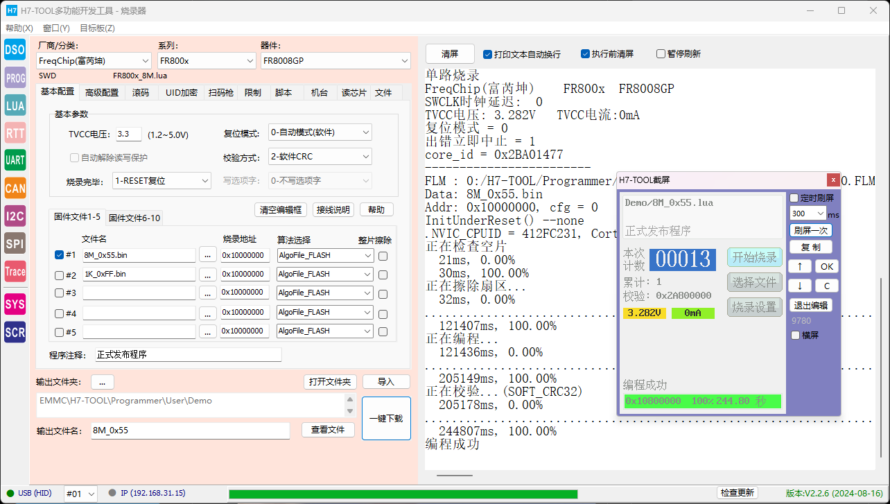The width and height of the screenshot is (890, 504).
Task: Click the 清空编辑框 button
Action: point(281,209)
